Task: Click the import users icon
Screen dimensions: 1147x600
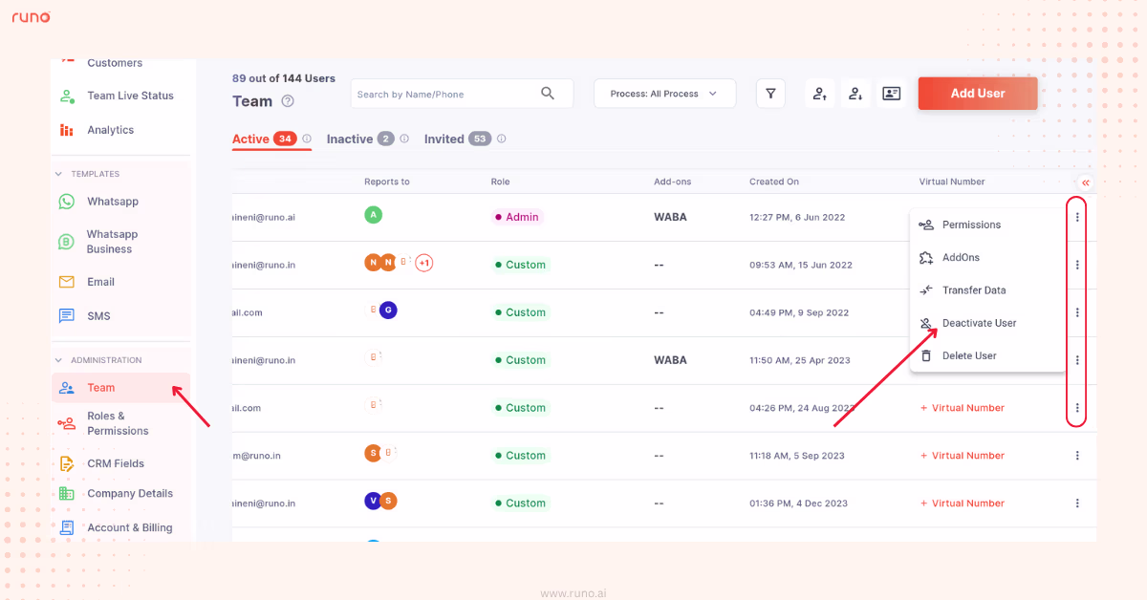Action: [x=819, y=93]
